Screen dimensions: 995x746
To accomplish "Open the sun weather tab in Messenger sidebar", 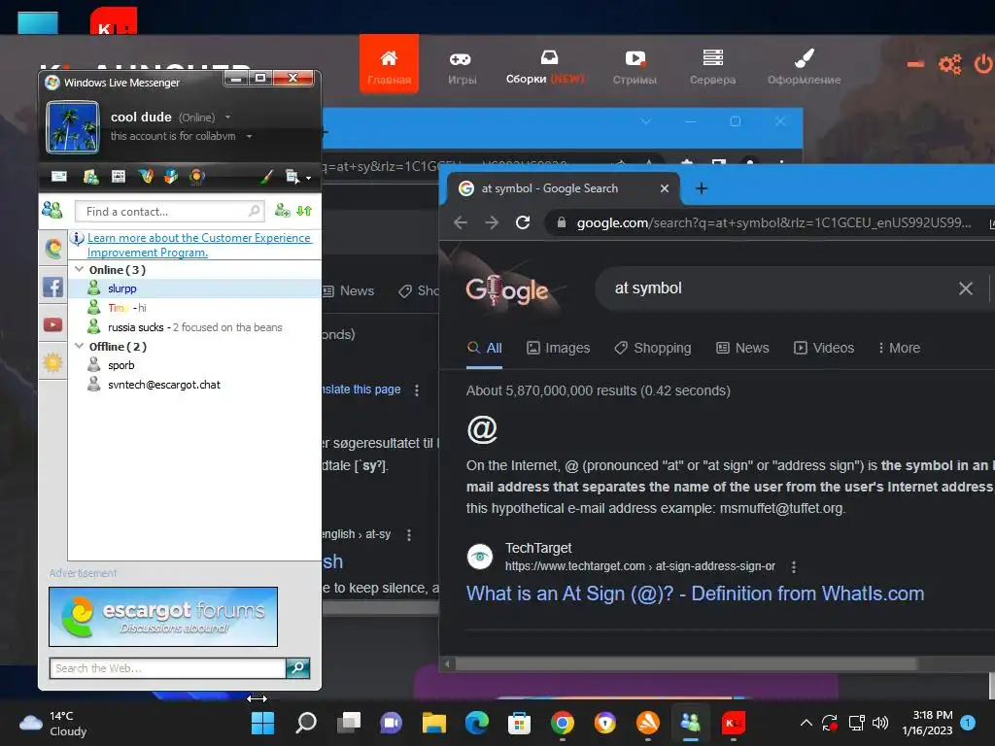I will pos(53,363).
